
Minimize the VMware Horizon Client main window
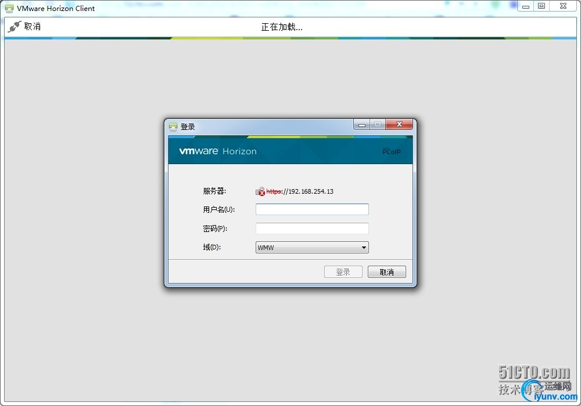525,6
